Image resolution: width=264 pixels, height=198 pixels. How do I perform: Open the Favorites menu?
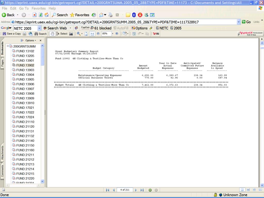point(39,8)
